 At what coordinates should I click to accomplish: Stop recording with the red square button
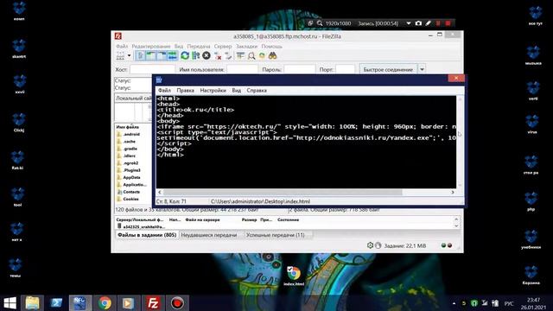[x=448, y=23]
